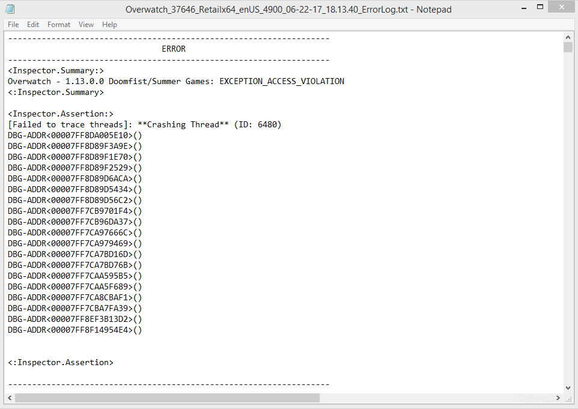Open the View menu
The width and height of the screenshot is (578, 409).
pos(86,25)
